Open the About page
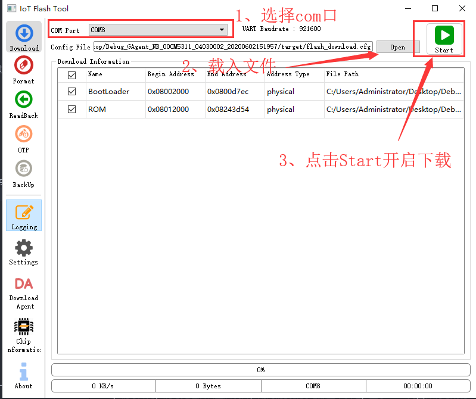The width and height of the screenshot is (476, 399). pyautogui.click(x=24, y=375)
